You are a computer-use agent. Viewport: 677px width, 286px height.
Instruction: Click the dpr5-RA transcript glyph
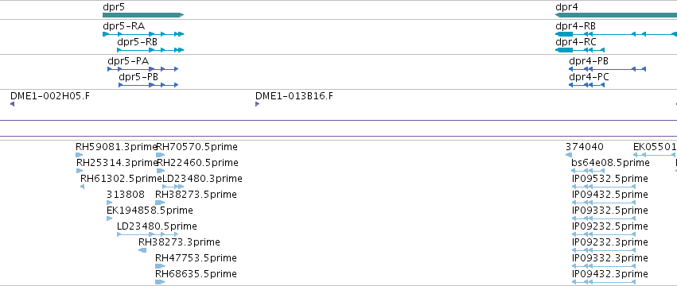point(143,34)
